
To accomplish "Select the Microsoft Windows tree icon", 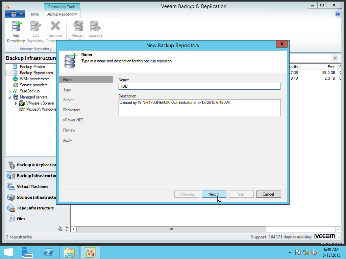I will (22, 109).
